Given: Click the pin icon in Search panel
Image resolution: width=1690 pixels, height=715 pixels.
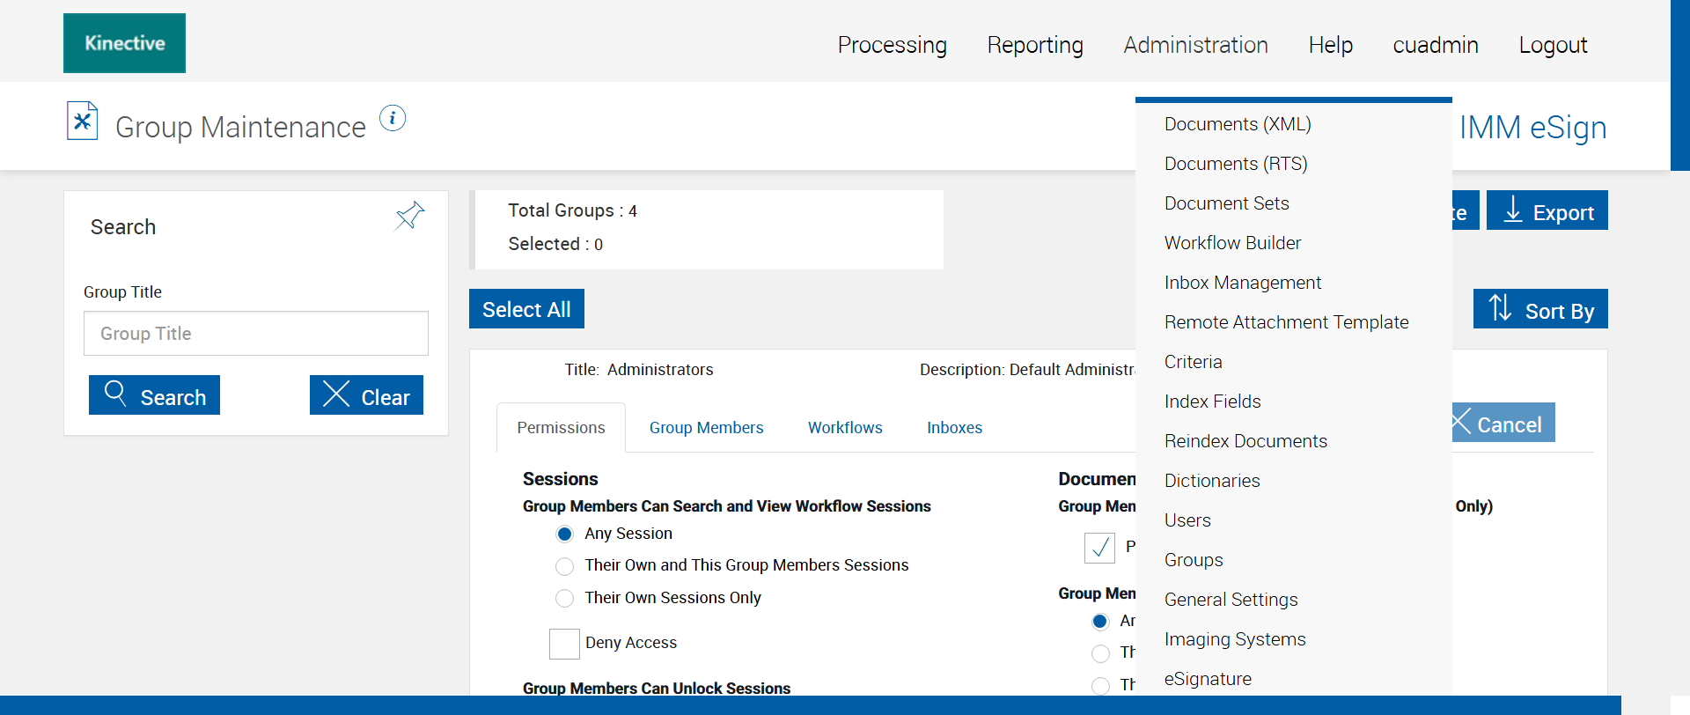Looking at the screenshot, I should click(409, 216).
